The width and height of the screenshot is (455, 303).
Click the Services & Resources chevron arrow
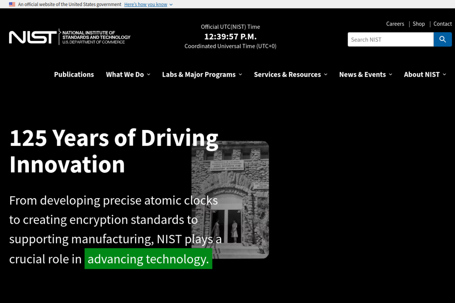pos(326,75)
